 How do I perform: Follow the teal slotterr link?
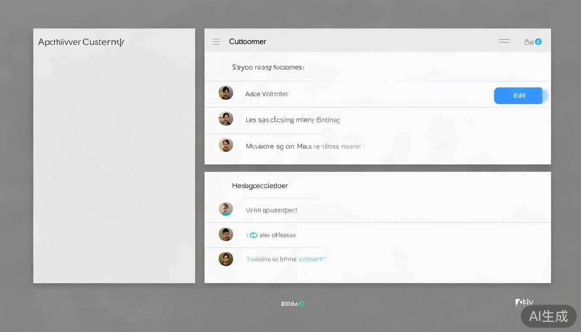tap(312, 259)
